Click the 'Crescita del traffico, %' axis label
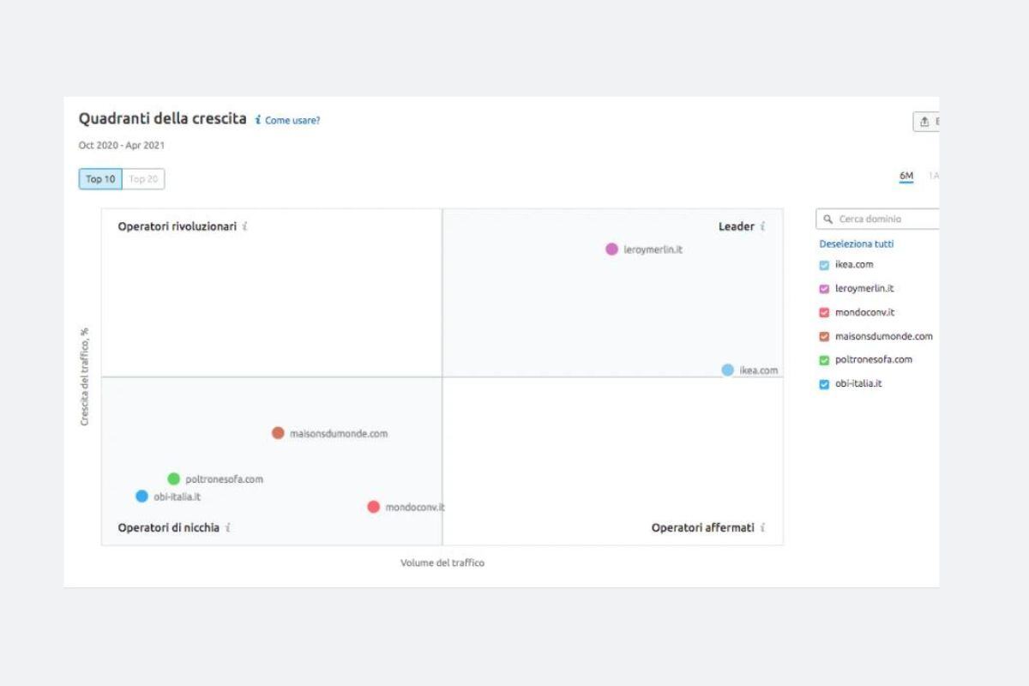This screenshot has height=686, width=1029. (x=85, y=376)
